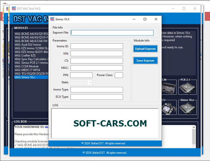Open the State dropdown
Image resolution: width=210 pixels, height=161 pixels.
coord(81,82)
